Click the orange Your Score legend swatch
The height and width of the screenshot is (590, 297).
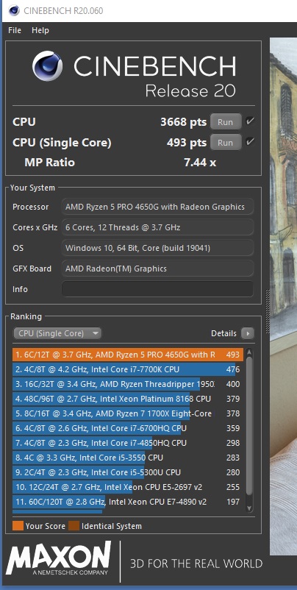[18, 526]
